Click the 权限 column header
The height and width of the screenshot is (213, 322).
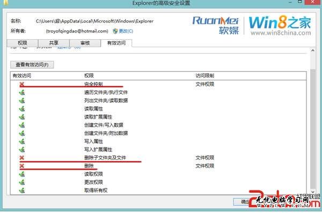89,76
